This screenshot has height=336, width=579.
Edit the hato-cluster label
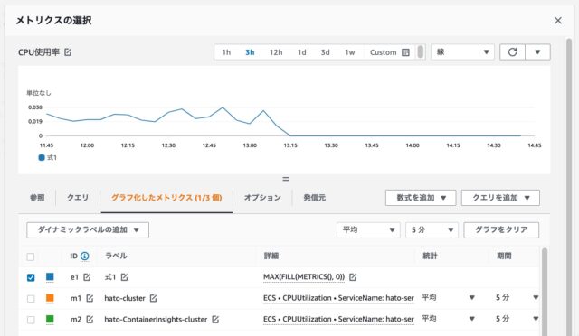tap(153, 298)
